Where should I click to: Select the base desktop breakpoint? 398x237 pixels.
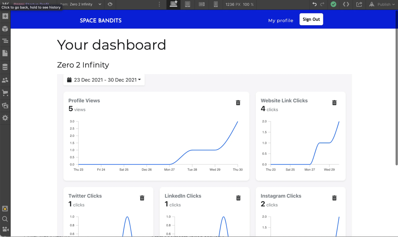pos(173,4)
